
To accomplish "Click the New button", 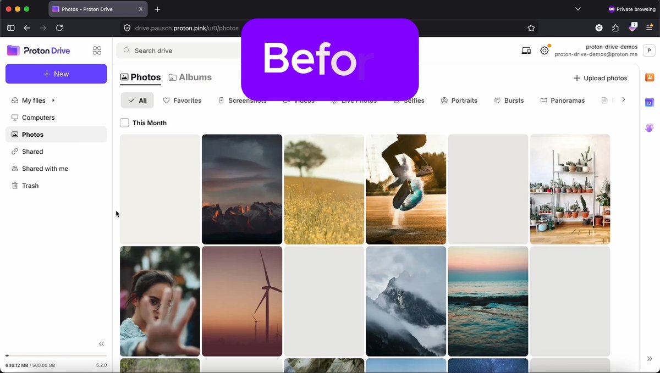I will [x=56, y=74].
